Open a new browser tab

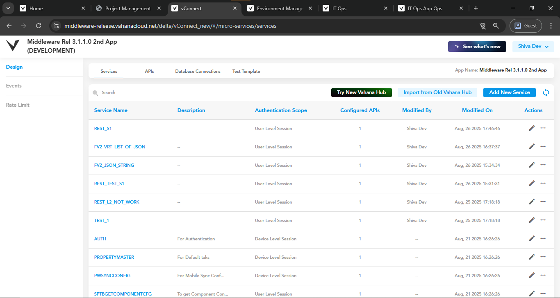pyautogui.click(x=476, y=8)
